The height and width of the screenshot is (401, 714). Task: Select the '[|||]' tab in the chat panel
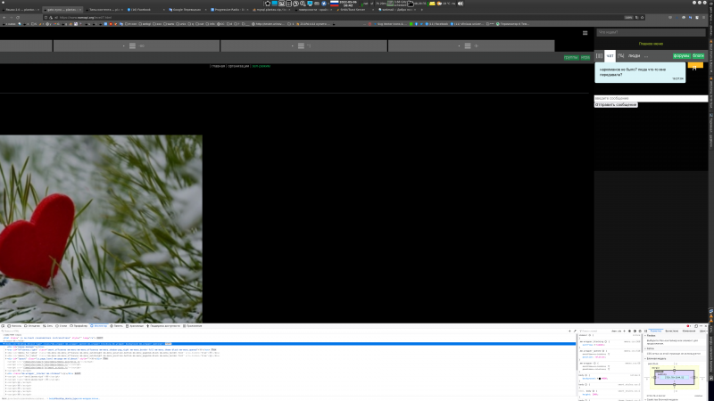pyautogui.click(x=599, y=56)
